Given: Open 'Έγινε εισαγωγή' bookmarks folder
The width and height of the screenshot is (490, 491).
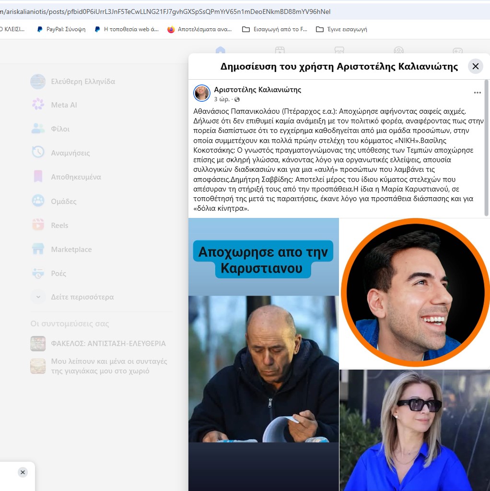Looking at the screenshot, I should click(341, 29).
